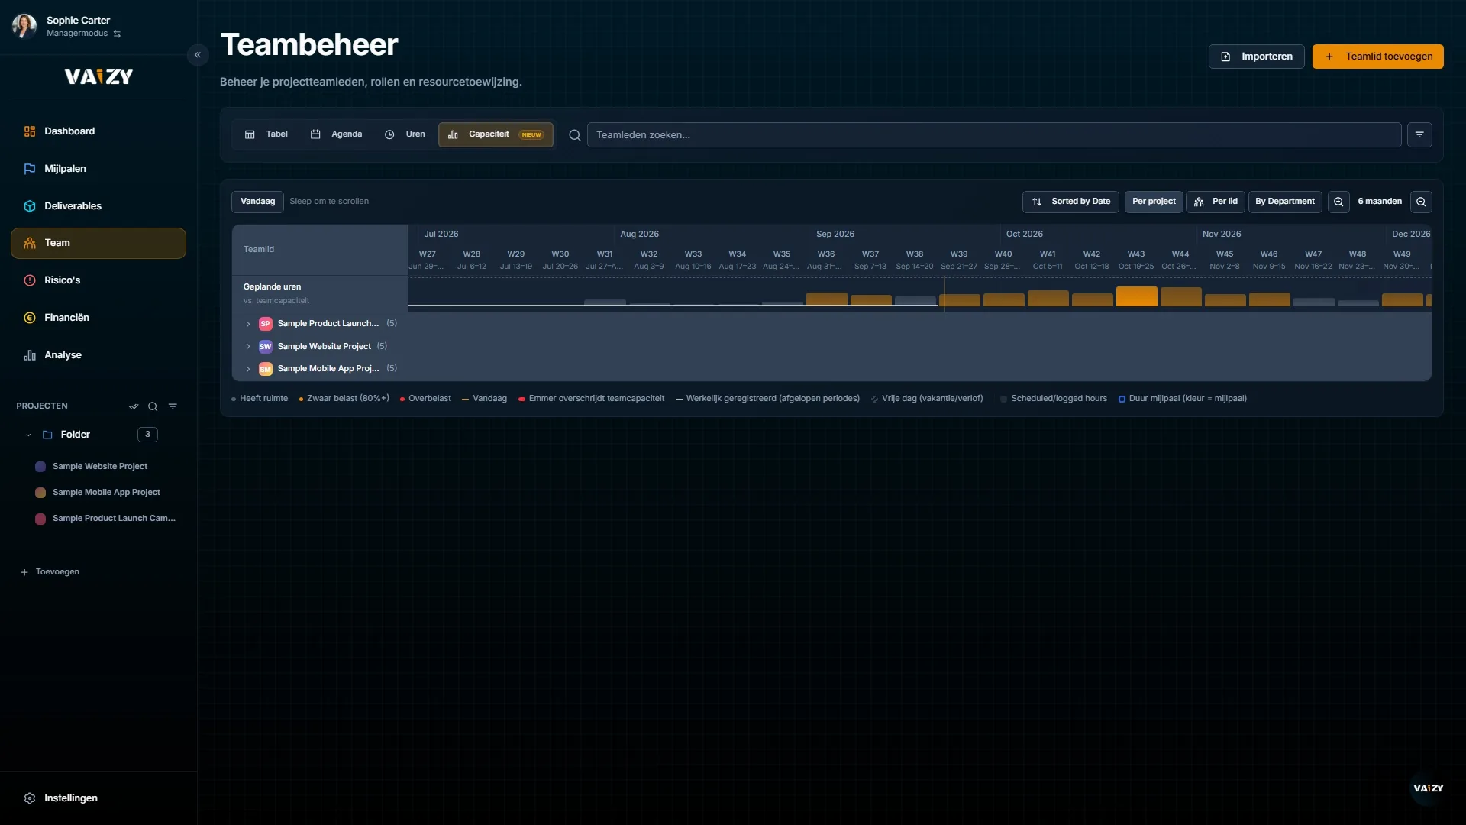Viewport: 1466px width, 825px height.
Task: Select the Oct 2026 month header
Action: [x=1024, y=235]
